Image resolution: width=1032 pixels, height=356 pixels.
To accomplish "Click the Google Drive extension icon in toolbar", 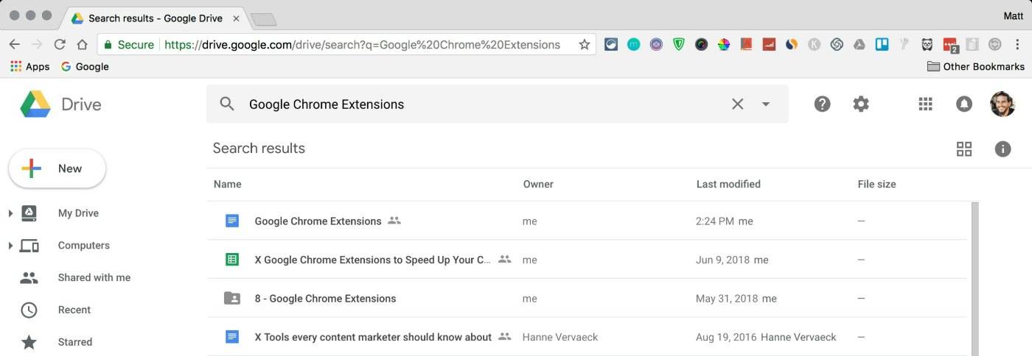I will click(859, 44).
